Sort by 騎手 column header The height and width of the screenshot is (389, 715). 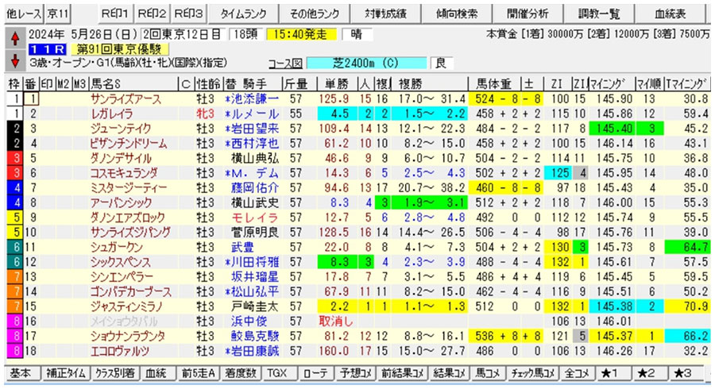[x=253, y=84]
